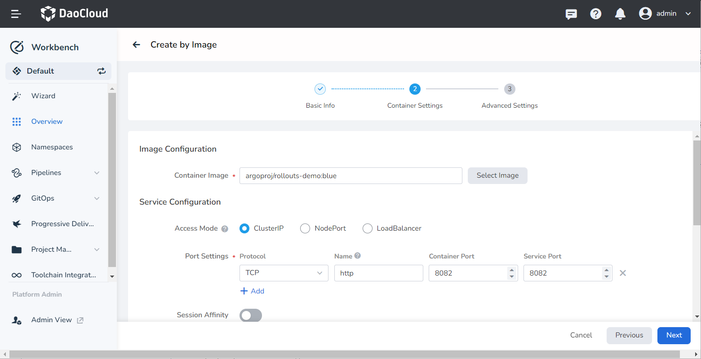701x359 pixels.
Task: Click the hamburger menu icon
Action: [16, 14]
